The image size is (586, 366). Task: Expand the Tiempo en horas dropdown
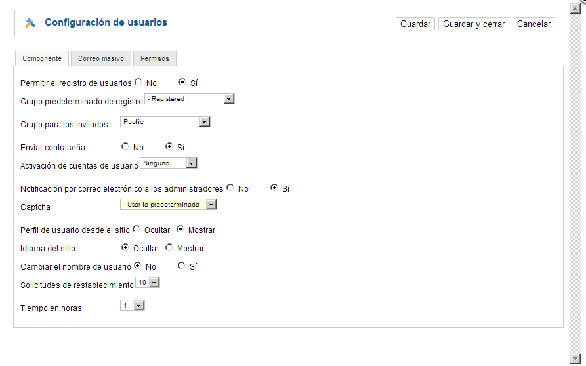point(133,306)
